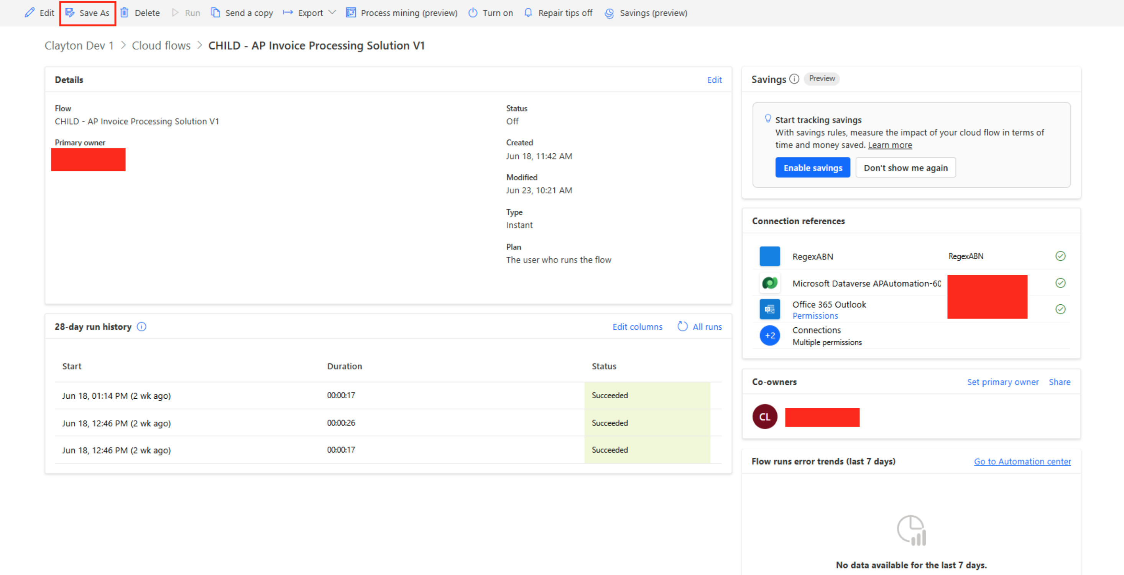Click the Send a copy icon

215,13
